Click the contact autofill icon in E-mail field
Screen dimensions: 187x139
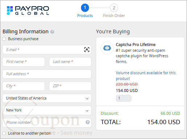[87, 50]
